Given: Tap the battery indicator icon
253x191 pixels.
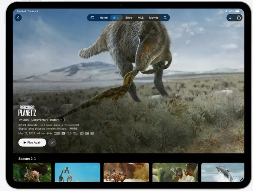Looking at the screenshot, I should tap(238, 11).
